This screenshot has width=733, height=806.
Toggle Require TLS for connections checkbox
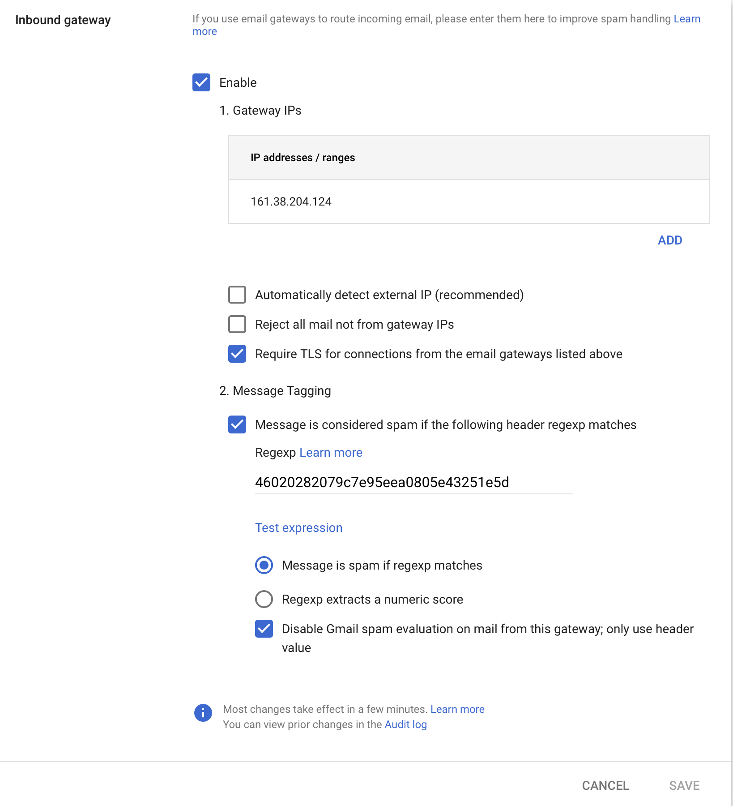[x=237, y=354]
